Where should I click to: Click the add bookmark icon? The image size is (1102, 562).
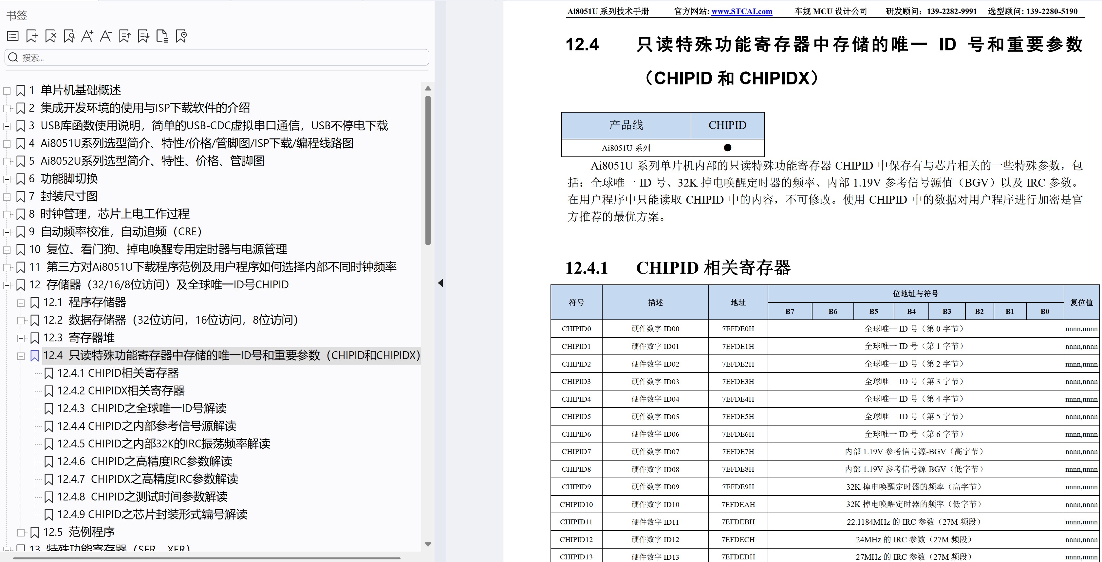[x=32, y=36]
